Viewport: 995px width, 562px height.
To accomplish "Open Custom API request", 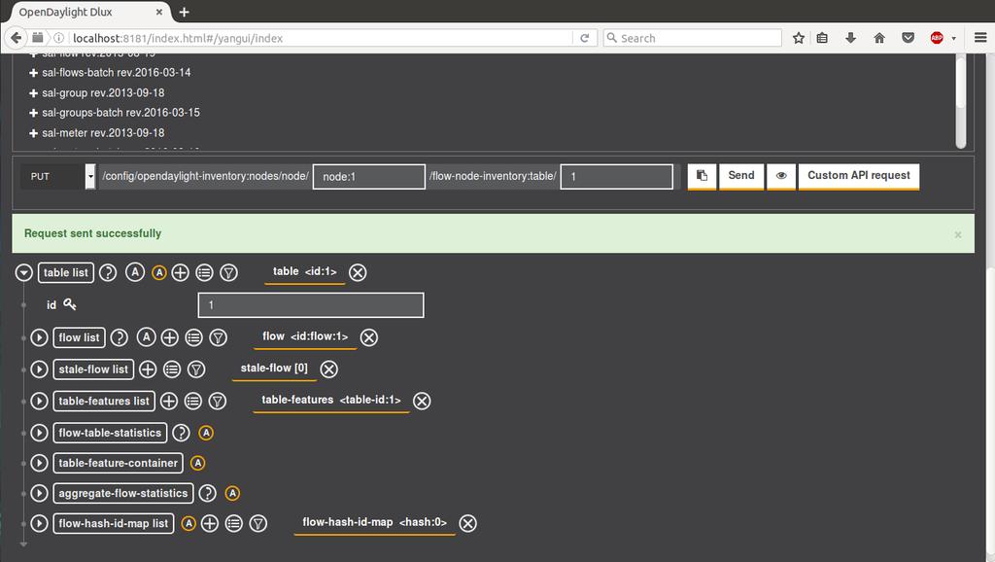I will click(859, 176).
